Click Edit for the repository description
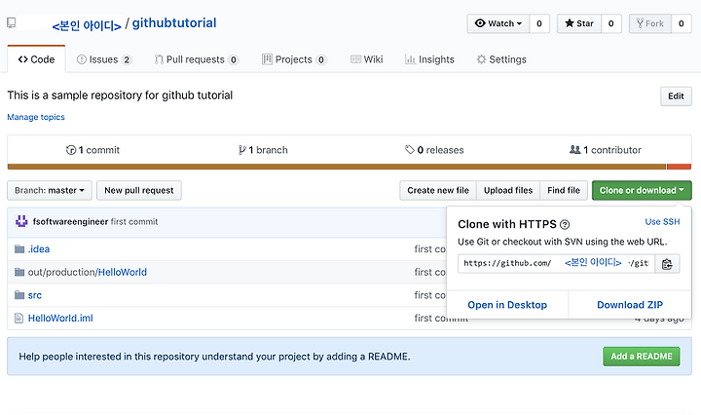Viewport: 701px width, 415px height. coord(676,96)
